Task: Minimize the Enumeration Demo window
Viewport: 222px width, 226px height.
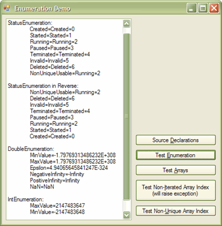Action: click(x=191, y=8)
